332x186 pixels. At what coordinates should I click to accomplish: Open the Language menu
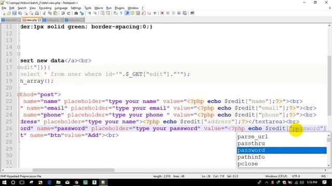(61, 8)
